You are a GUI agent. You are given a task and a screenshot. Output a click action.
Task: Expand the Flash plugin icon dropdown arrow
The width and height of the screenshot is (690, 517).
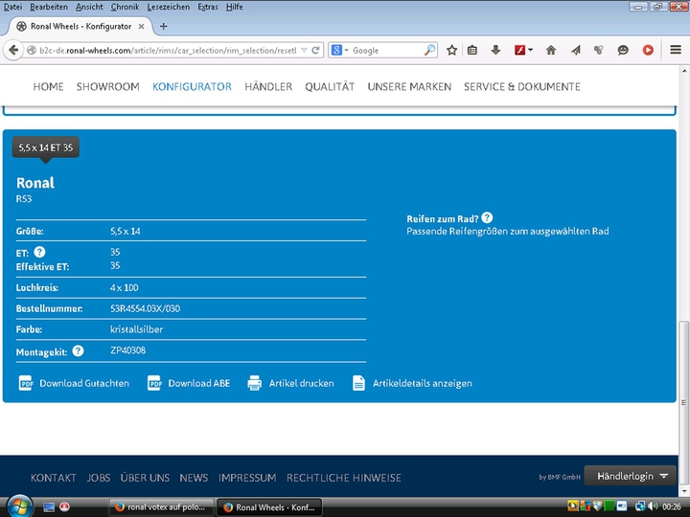coord(530,50)
